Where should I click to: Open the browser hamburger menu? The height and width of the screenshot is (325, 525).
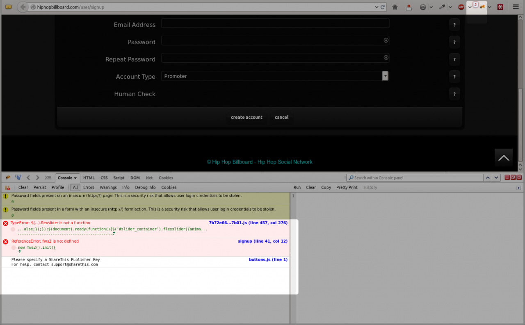pyautogui.click(x=516, y=7)
